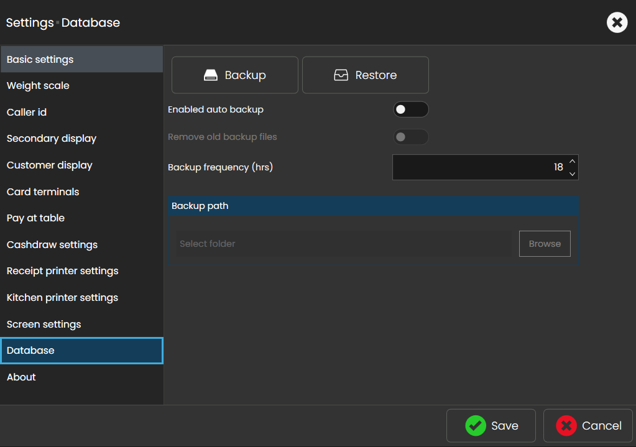Increase backup frequency with up arrow
This screenshot has height=447, width=636.
click(x=572, y=161)
